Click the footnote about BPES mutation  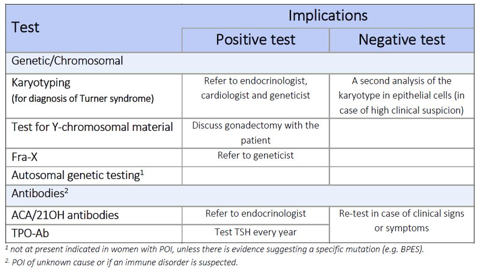coord(215,249)
